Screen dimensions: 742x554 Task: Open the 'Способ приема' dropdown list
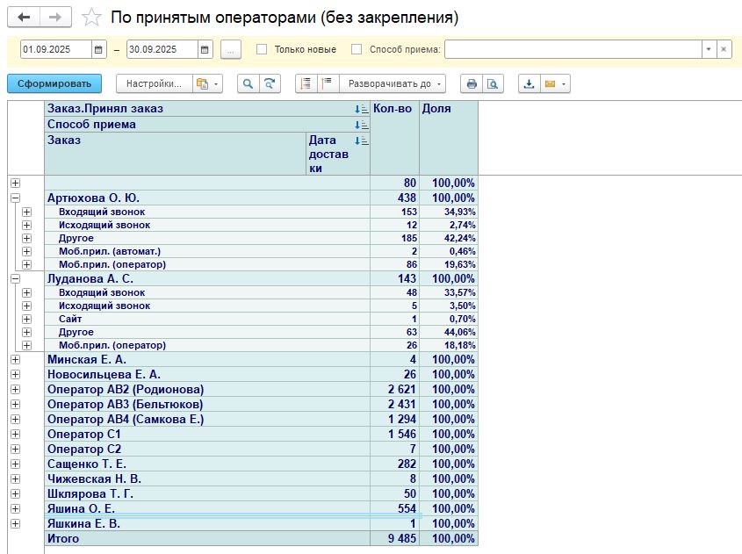click(x=708, y=50)
